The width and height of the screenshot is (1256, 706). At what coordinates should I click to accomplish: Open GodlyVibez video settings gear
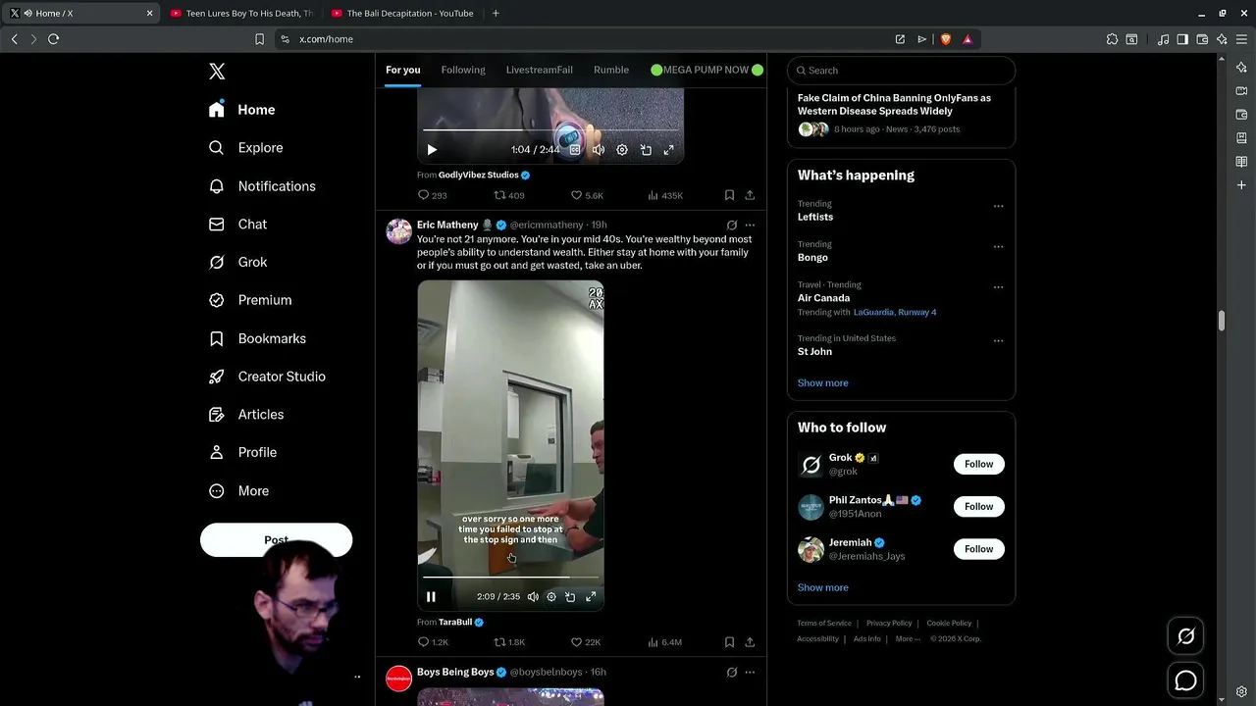click(x=622, y=150)
